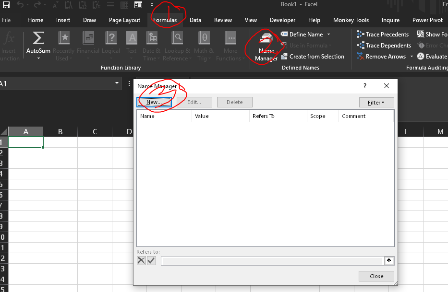This screenshot has height=292, width=448.
Task: Click Create from Selection
Action: click(313, 57)
